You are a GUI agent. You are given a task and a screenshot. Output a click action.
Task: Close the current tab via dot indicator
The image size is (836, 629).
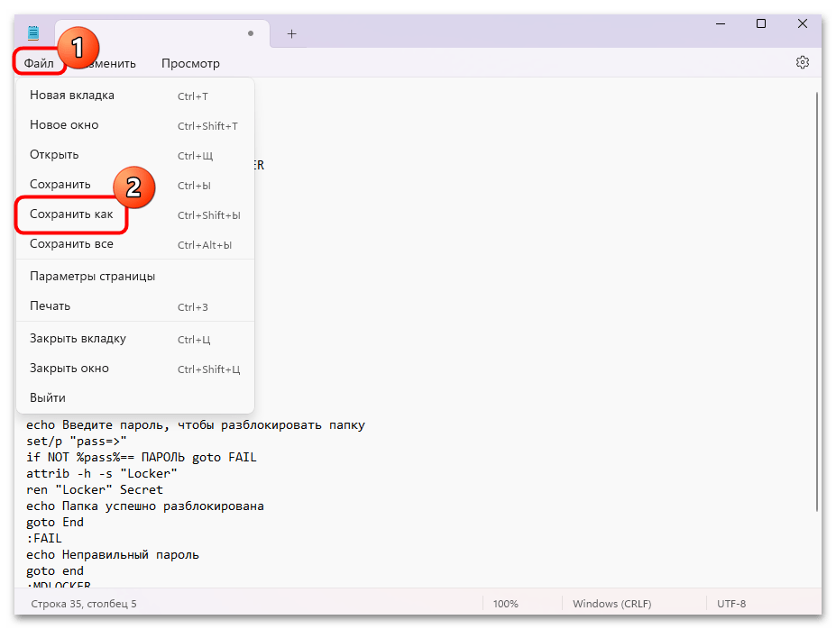point(251,33)
